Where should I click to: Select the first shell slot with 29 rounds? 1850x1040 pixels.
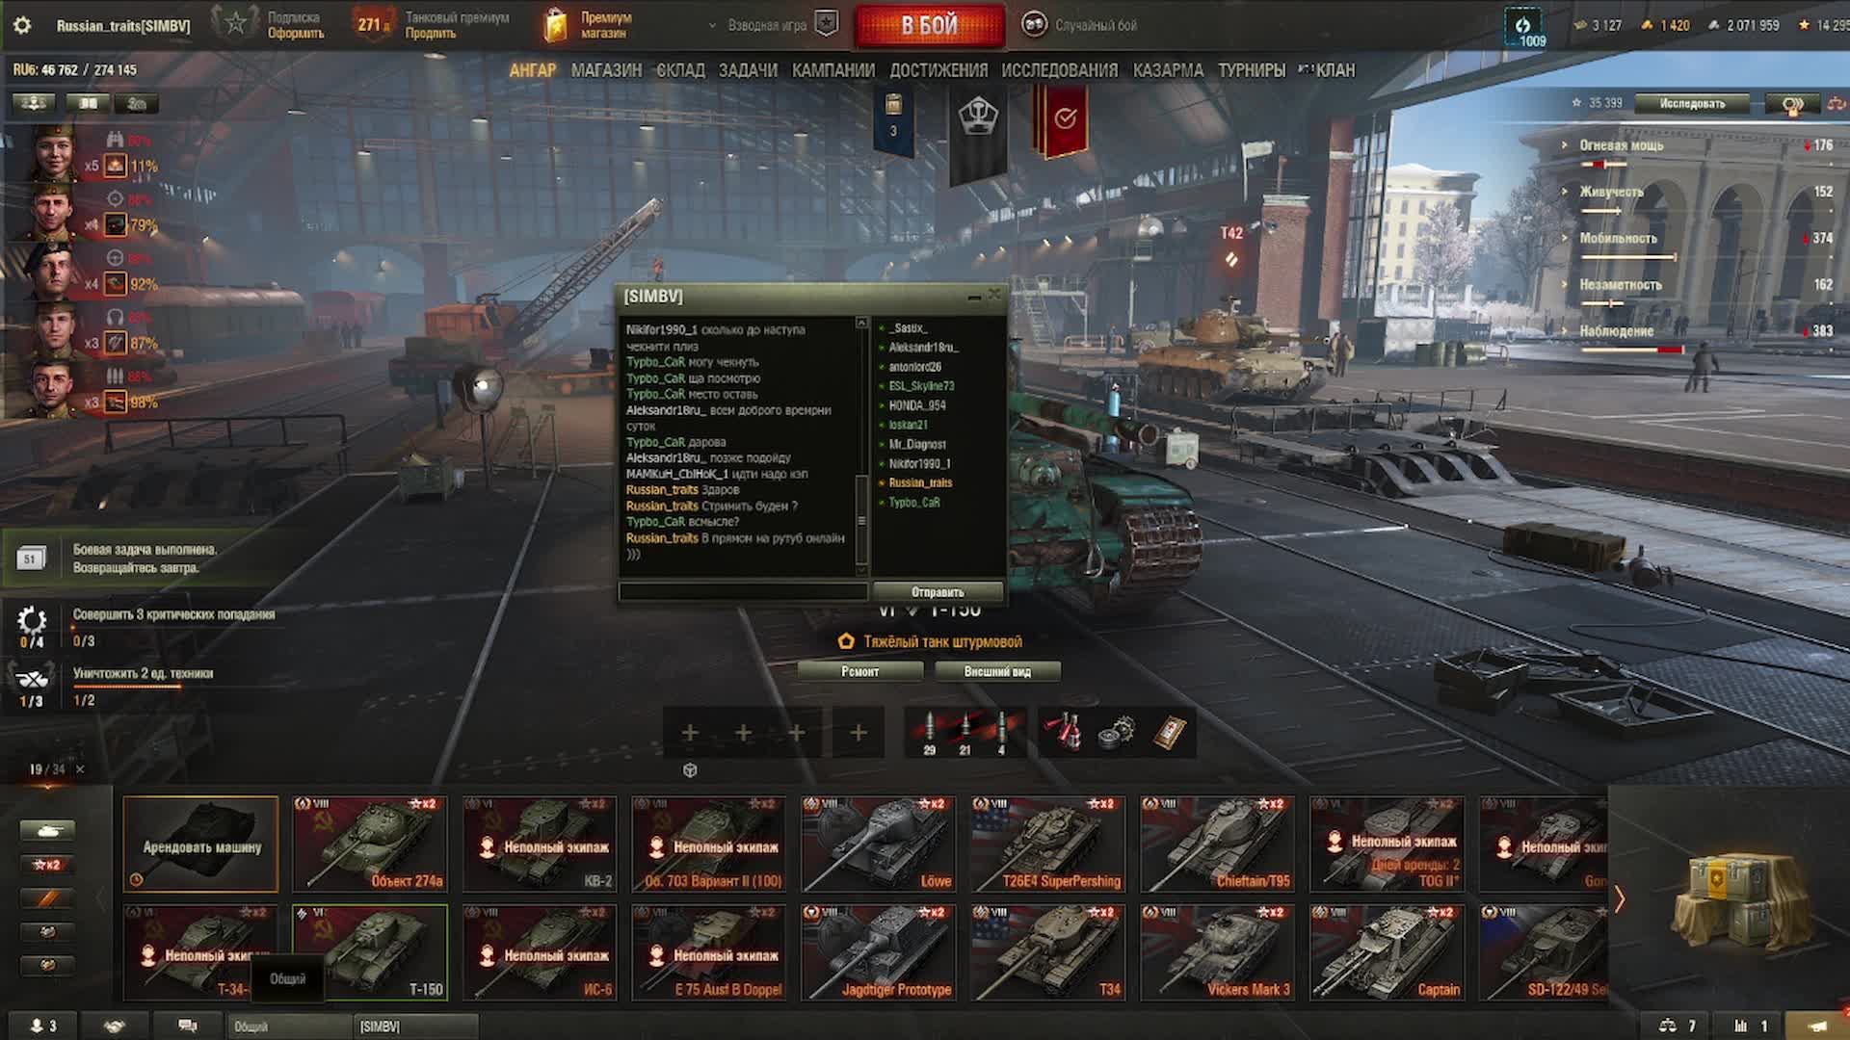coord(929,733)
